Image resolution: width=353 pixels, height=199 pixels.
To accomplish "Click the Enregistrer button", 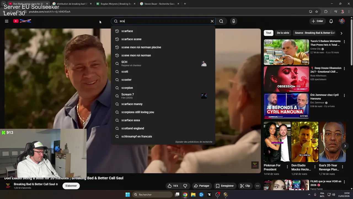I will tap(225, 186).
